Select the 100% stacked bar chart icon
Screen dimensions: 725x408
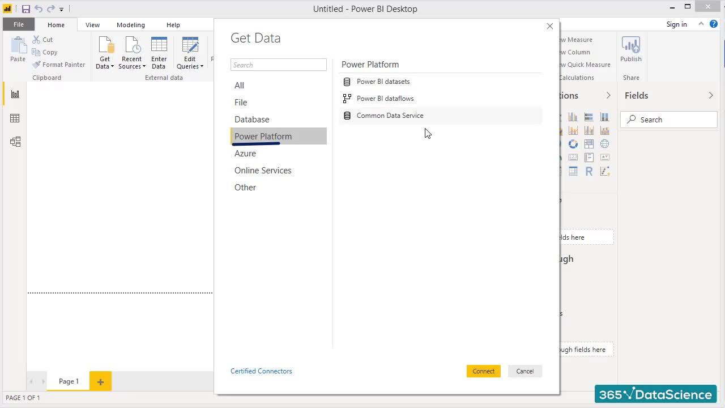(589, 117)
